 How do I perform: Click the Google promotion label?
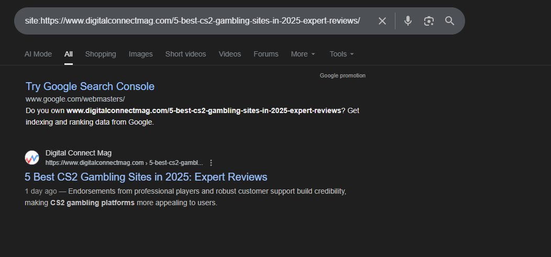[343, 75]
